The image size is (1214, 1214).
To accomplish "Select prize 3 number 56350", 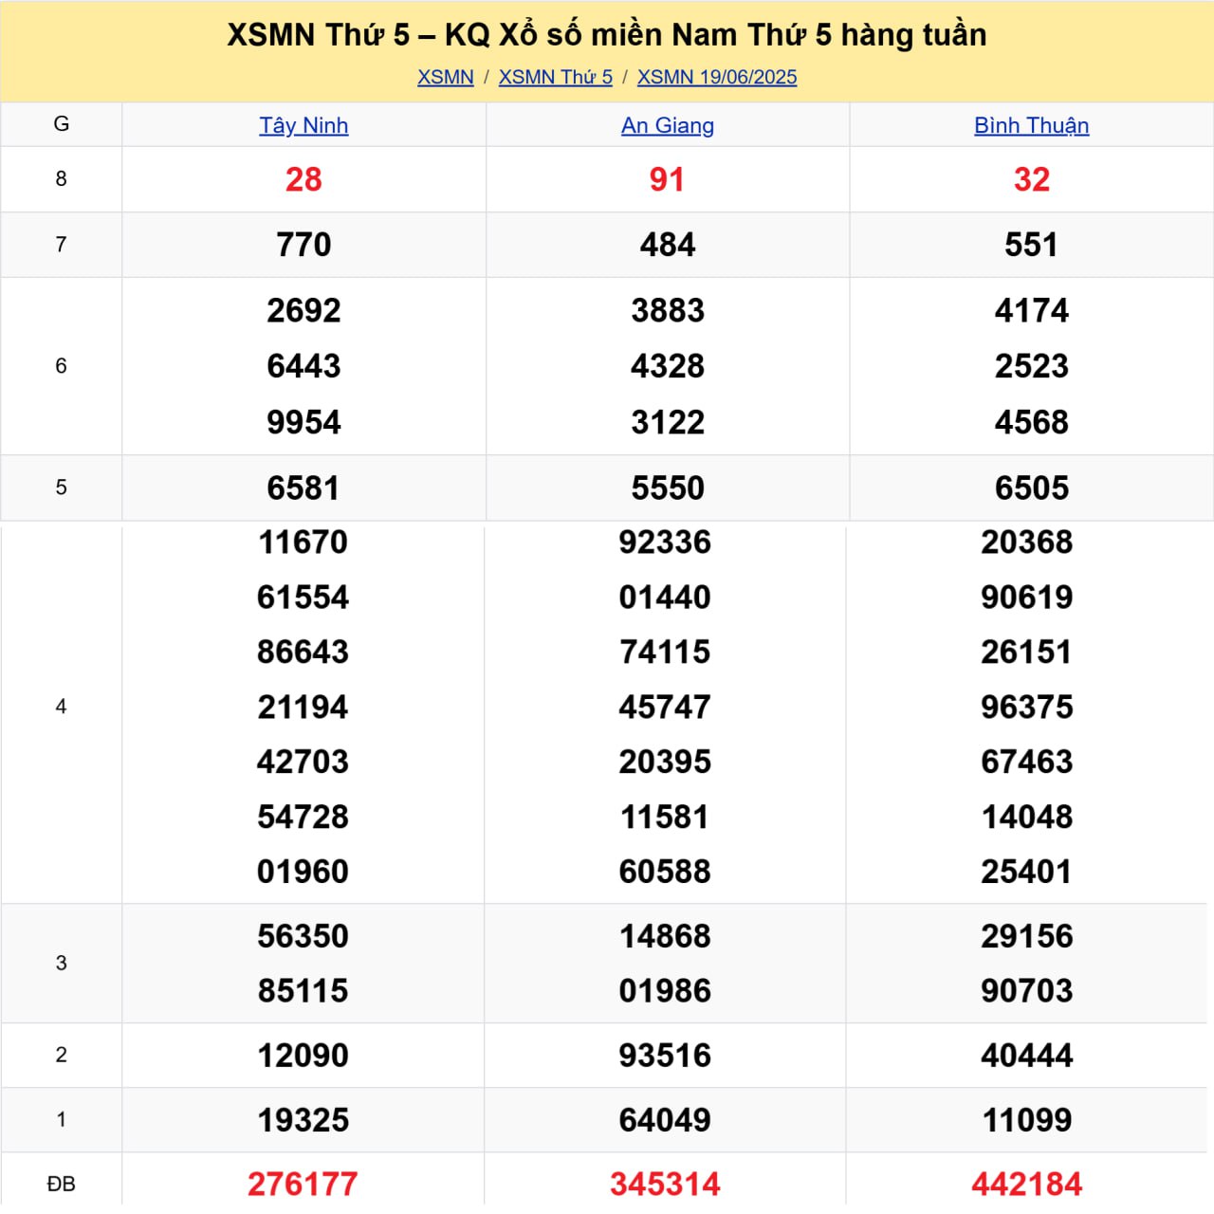I will point(303,936).
